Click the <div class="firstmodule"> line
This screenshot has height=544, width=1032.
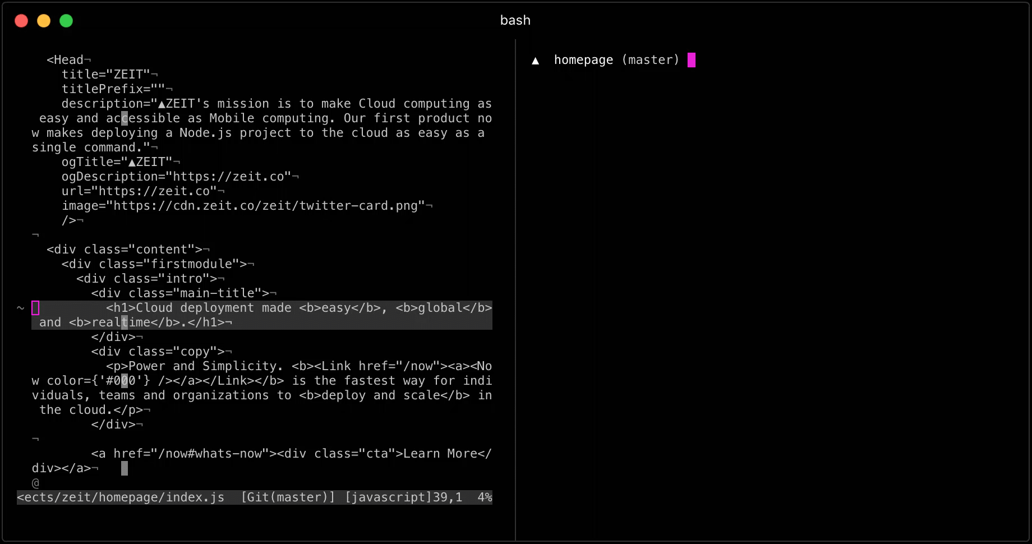tap(158, 264)
